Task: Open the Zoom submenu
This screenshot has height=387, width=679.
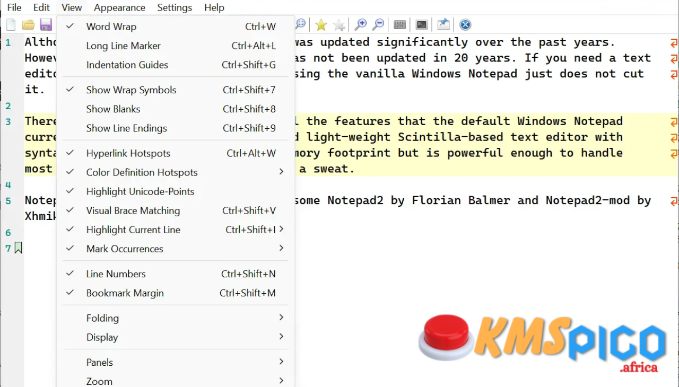Action: click(x=176, y=380)
